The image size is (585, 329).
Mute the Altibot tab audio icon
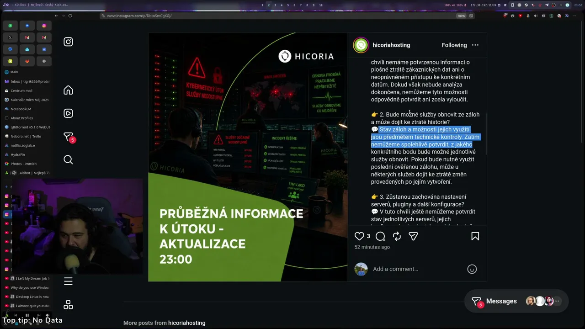(x=14, y=173)
